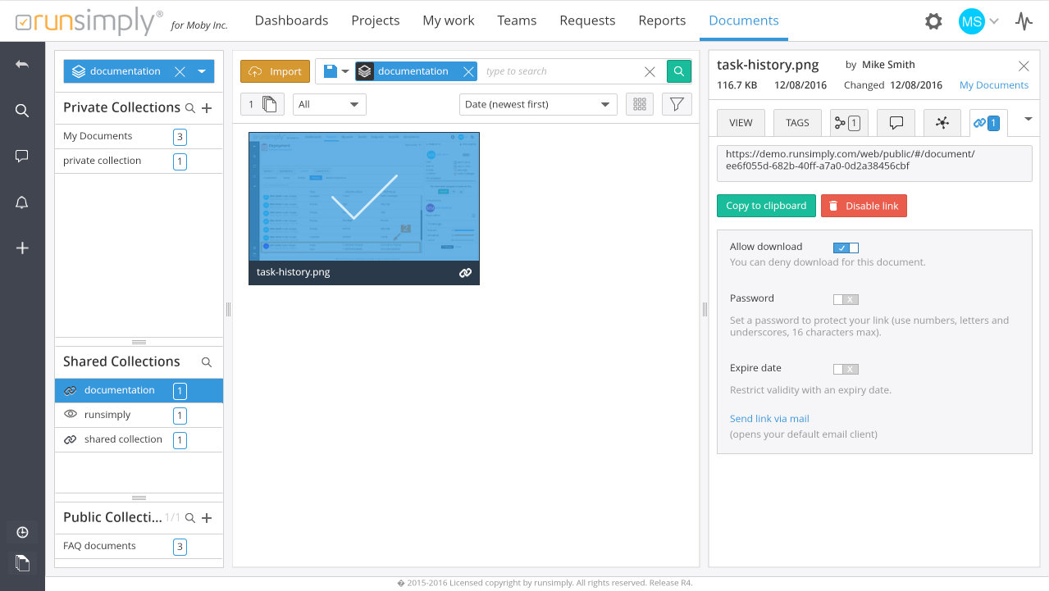Click Copy to clipboard button
This screenshot has height=591, width=1049.
766,206
